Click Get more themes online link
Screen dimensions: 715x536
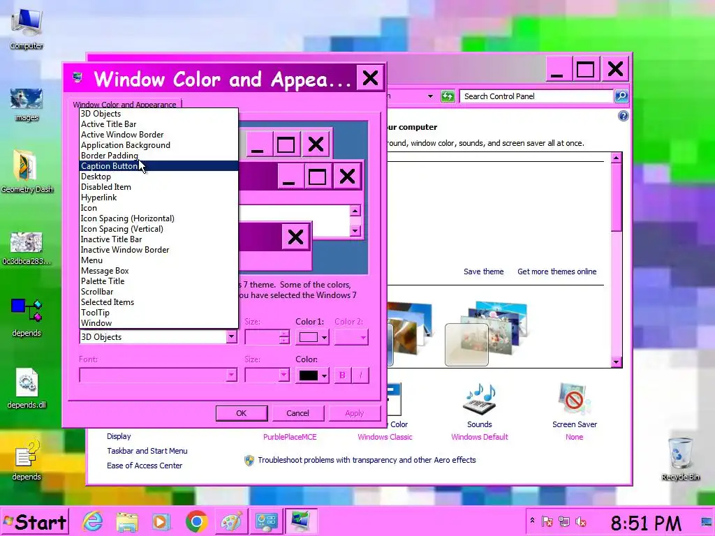point(556,271)
